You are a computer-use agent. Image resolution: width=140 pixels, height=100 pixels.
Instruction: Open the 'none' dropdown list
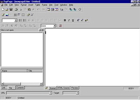[55, 26]
